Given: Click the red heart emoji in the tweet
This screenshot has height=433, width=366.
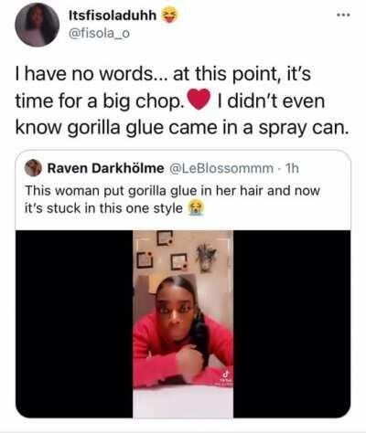Looking at the screenshot, I should coord(199,100).
